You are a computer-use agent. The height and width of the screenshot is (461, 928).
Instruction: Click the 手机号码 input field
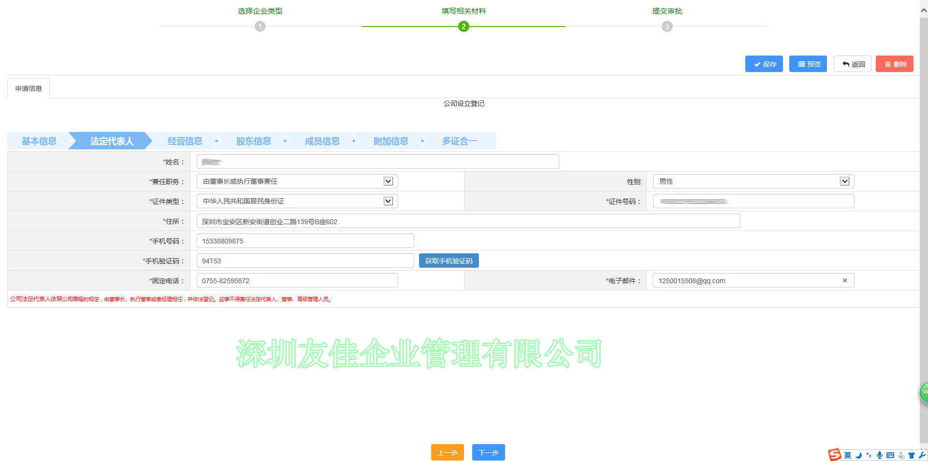click(x=305, y=241)
